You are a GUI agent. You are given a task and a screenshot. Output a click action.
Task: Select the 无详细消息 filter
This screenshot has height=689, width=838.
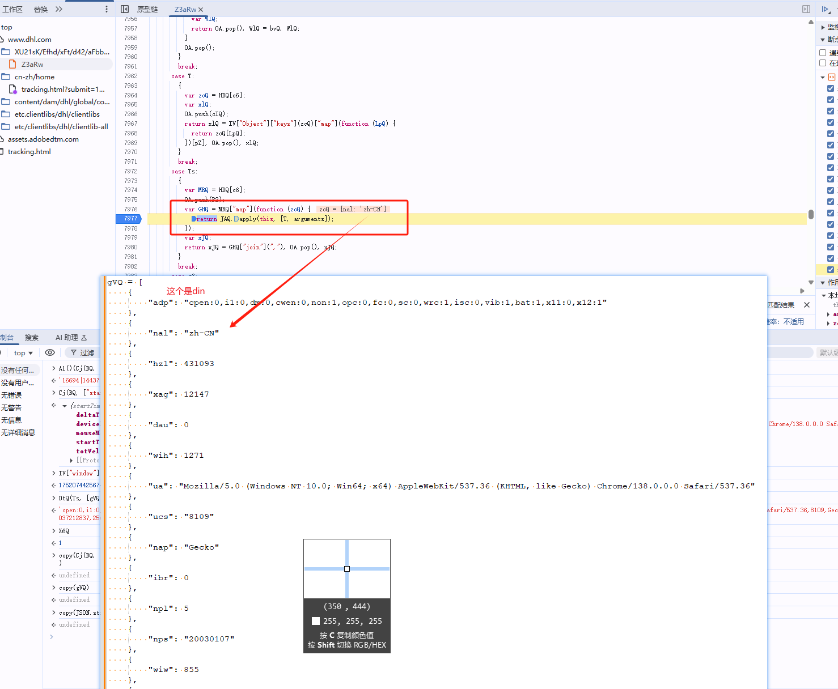(x=18, y=432)
